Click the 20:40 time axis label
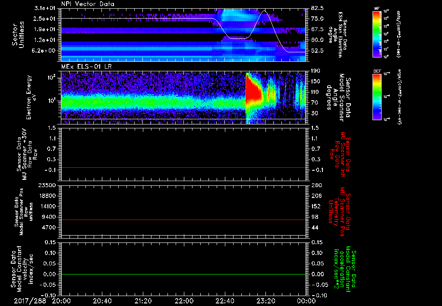 click(x=102, y=301)
